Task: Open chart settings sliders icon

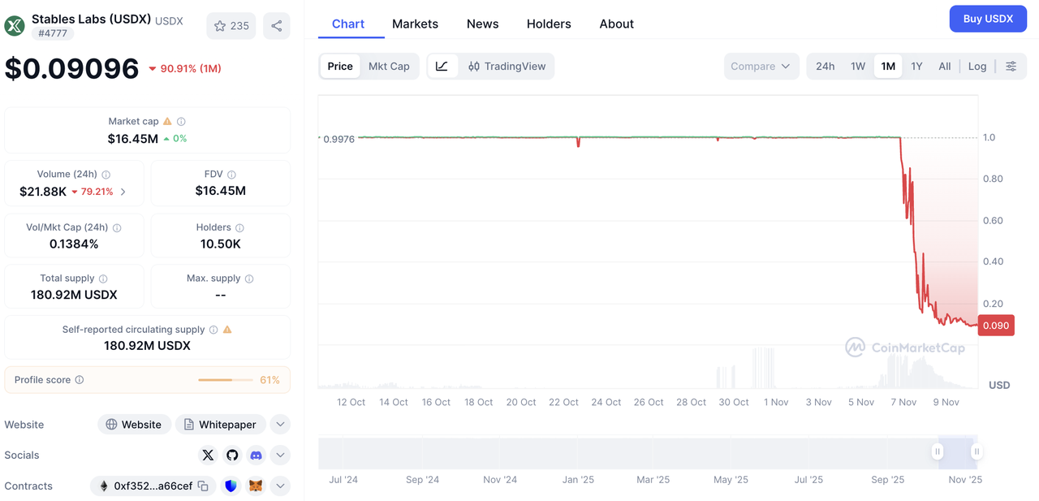Action: (x=1011, y=67)
